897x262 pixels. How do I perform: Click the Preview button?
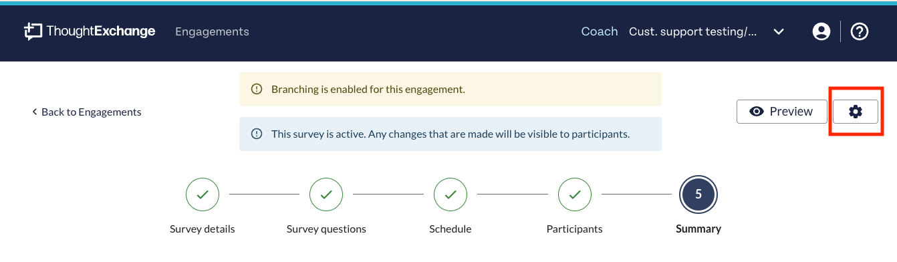click(x=781, y=112)
